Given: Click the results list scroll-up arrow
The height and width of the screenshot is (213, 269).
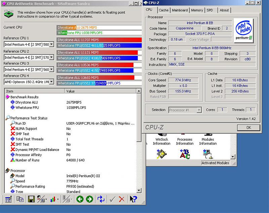Looking at the screenshot, I should coord(139,91).
